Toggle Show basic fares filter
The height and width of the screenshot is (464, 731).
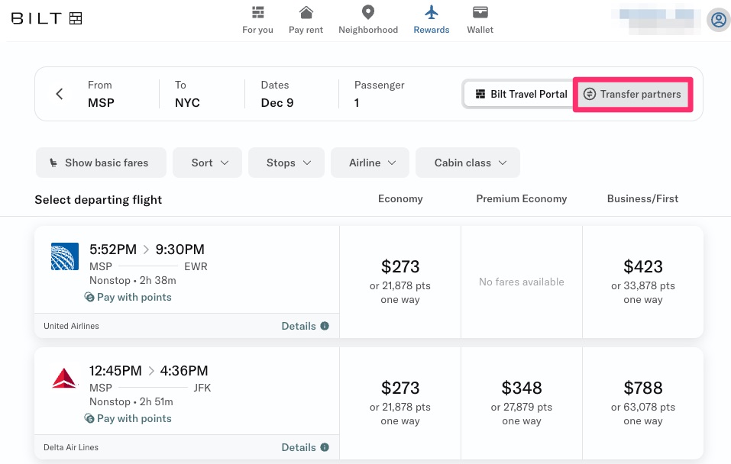pyautogui.click(x=101, y=163)
